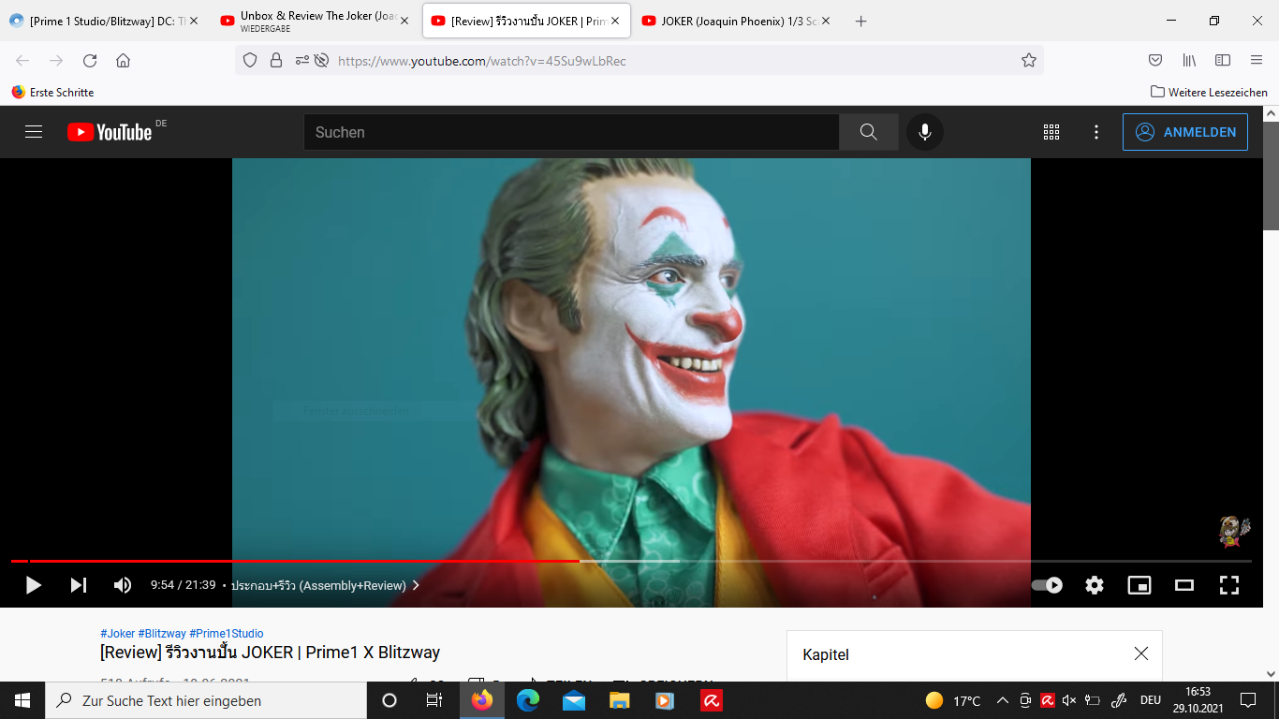Skip to the next video

79,585
